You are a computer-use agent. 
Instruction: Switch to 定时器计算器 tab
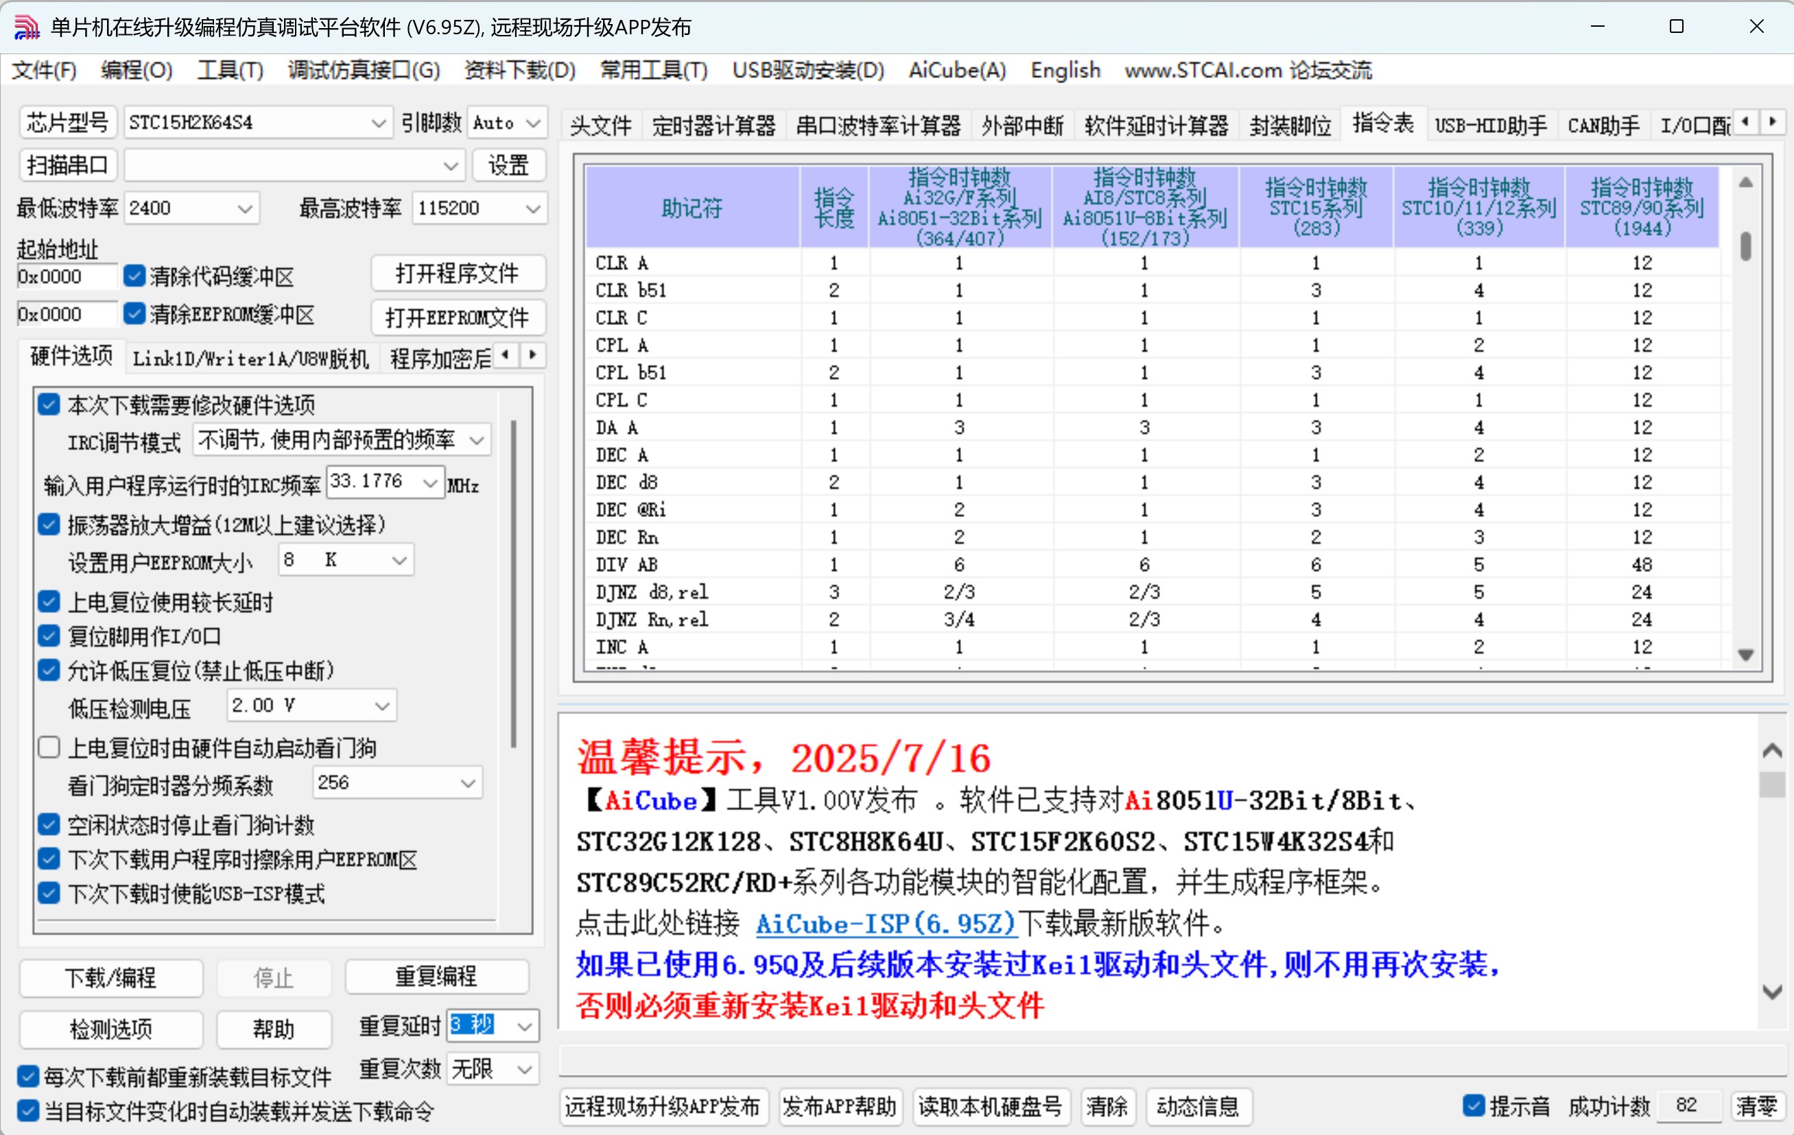pyautogui.click(x=713, y=125)
